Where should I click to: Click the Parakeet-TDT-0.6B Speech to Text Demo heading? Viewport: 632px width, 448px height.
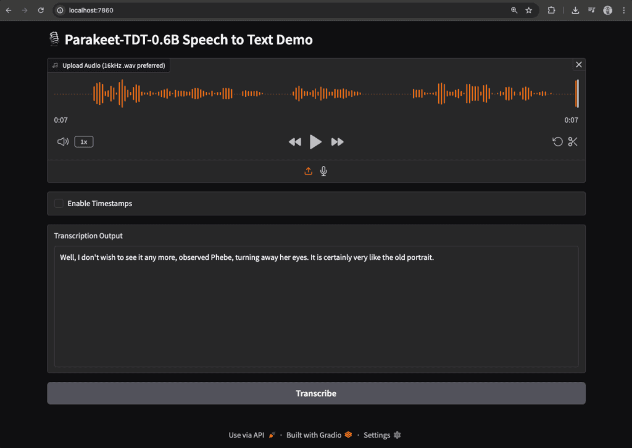[x=189, y=40]
